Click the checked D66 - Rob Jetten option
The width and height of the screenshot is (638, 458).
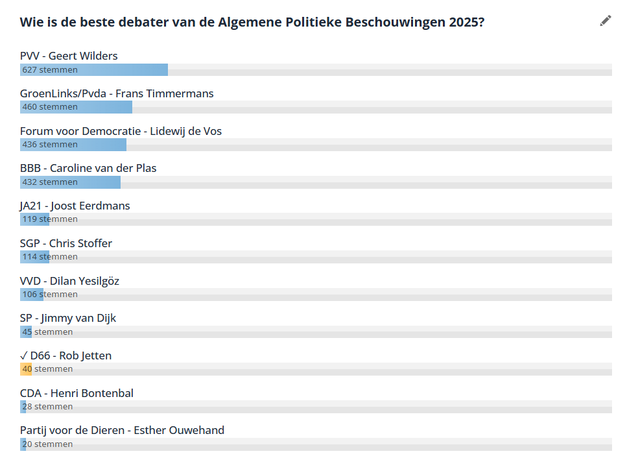[66, 356]
